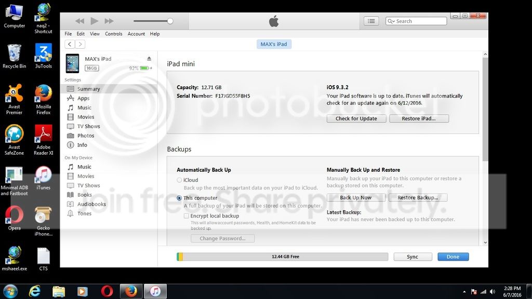
Task: Open Photos in the Settings sidebar
Action: [86, 135]
